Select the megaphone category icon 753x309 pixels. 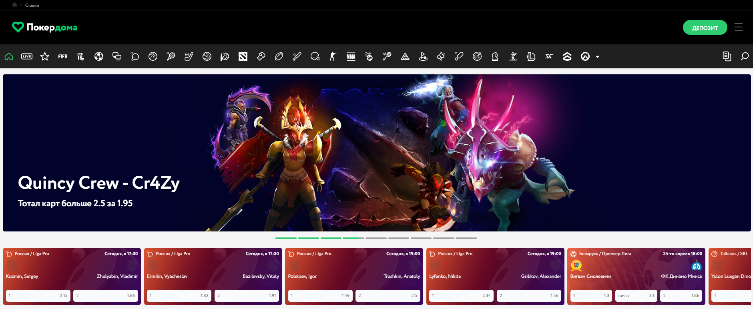(x=441, y=56)
